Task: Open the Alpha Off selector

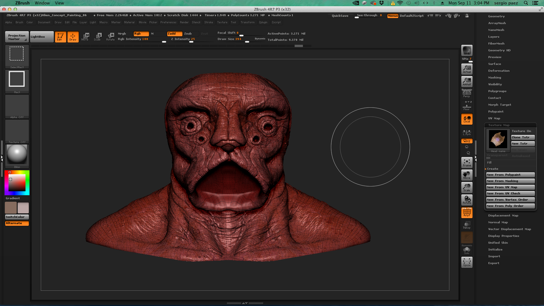Action: (17, 107)
